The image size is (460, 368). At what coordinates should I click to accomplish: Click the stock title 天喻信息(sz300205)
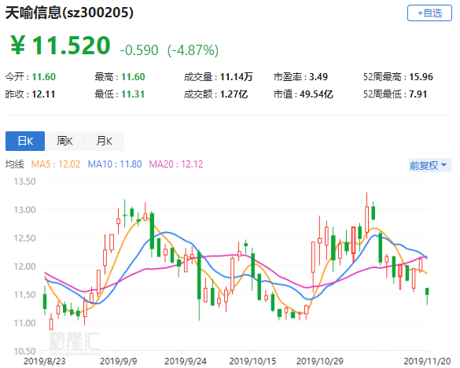(69, 13)
